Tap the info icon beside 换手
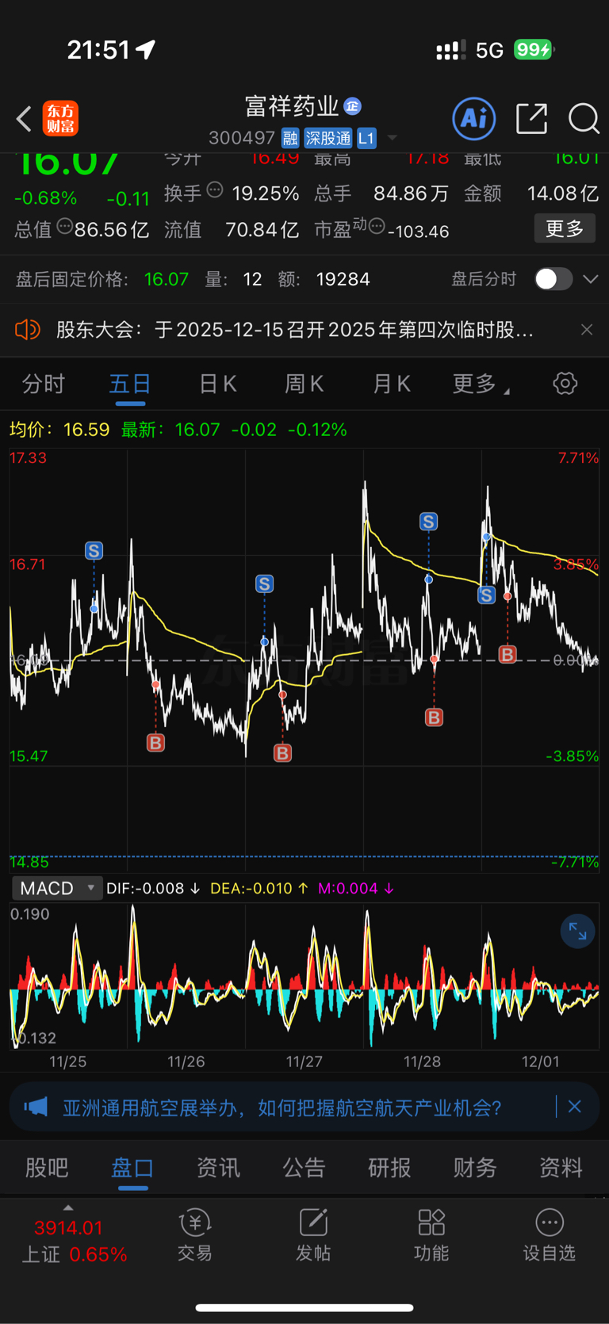Viewport: 609px width, 1324px height. [x=214, y=190]
